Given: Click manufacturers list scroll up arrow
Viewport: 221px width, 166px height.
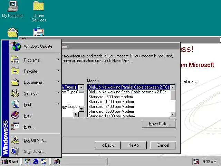Looking at the screenshot, I should tap(81, 87).
